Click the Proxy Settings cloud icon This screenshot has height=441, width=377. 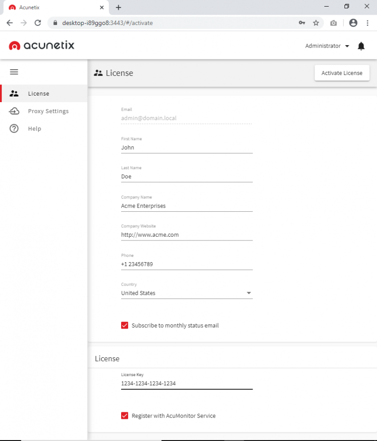click(x=14, y=111)
